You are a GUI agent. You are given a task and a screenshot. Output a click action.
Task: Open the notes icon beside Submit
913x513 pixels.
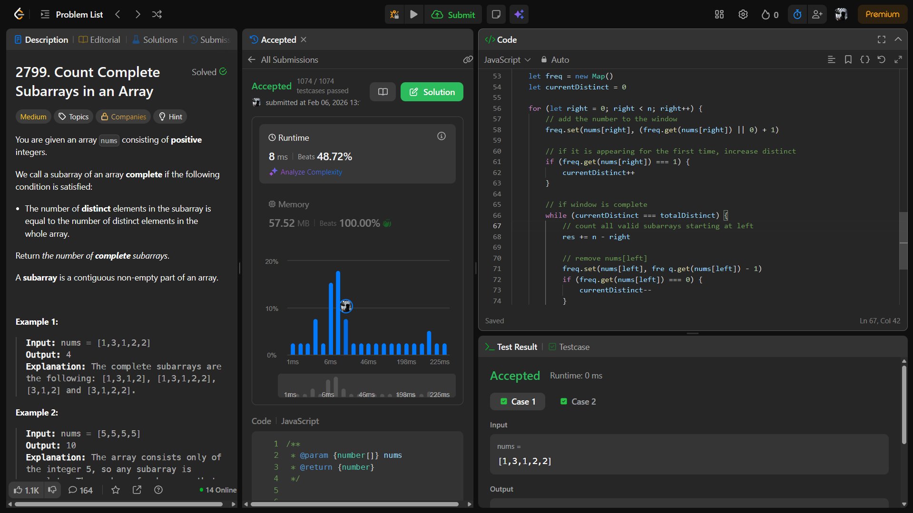(x=496, y=14)
